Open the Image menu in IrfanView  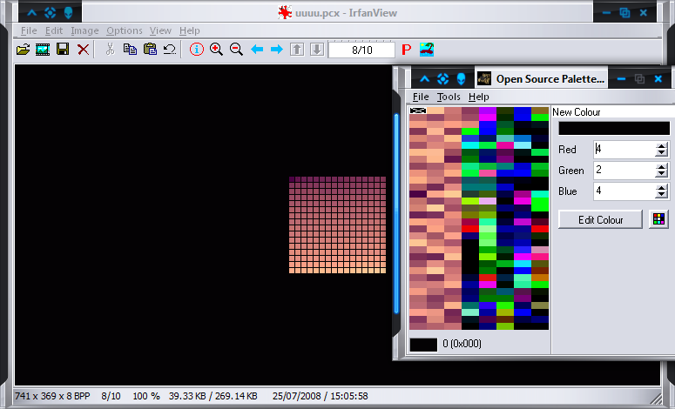pyautogui.click(x=84, y=30)
